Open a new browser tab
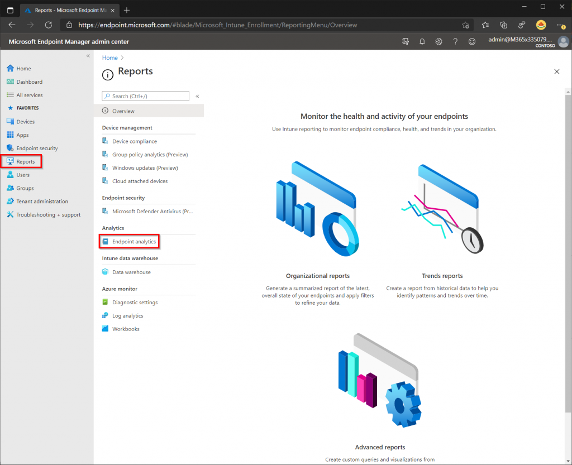Screen dimensions: 572x465 coord(127,10)
